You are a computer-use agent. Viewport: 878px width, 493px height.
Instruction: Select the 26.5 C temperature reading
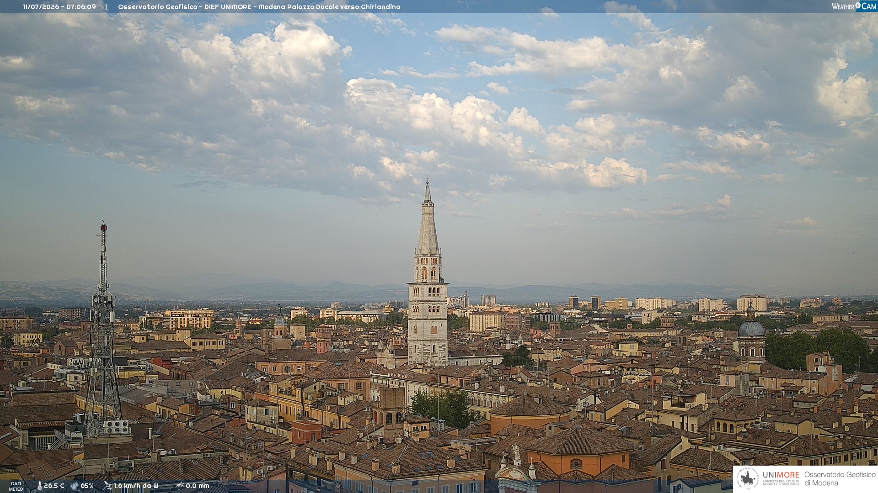(54, 486)
